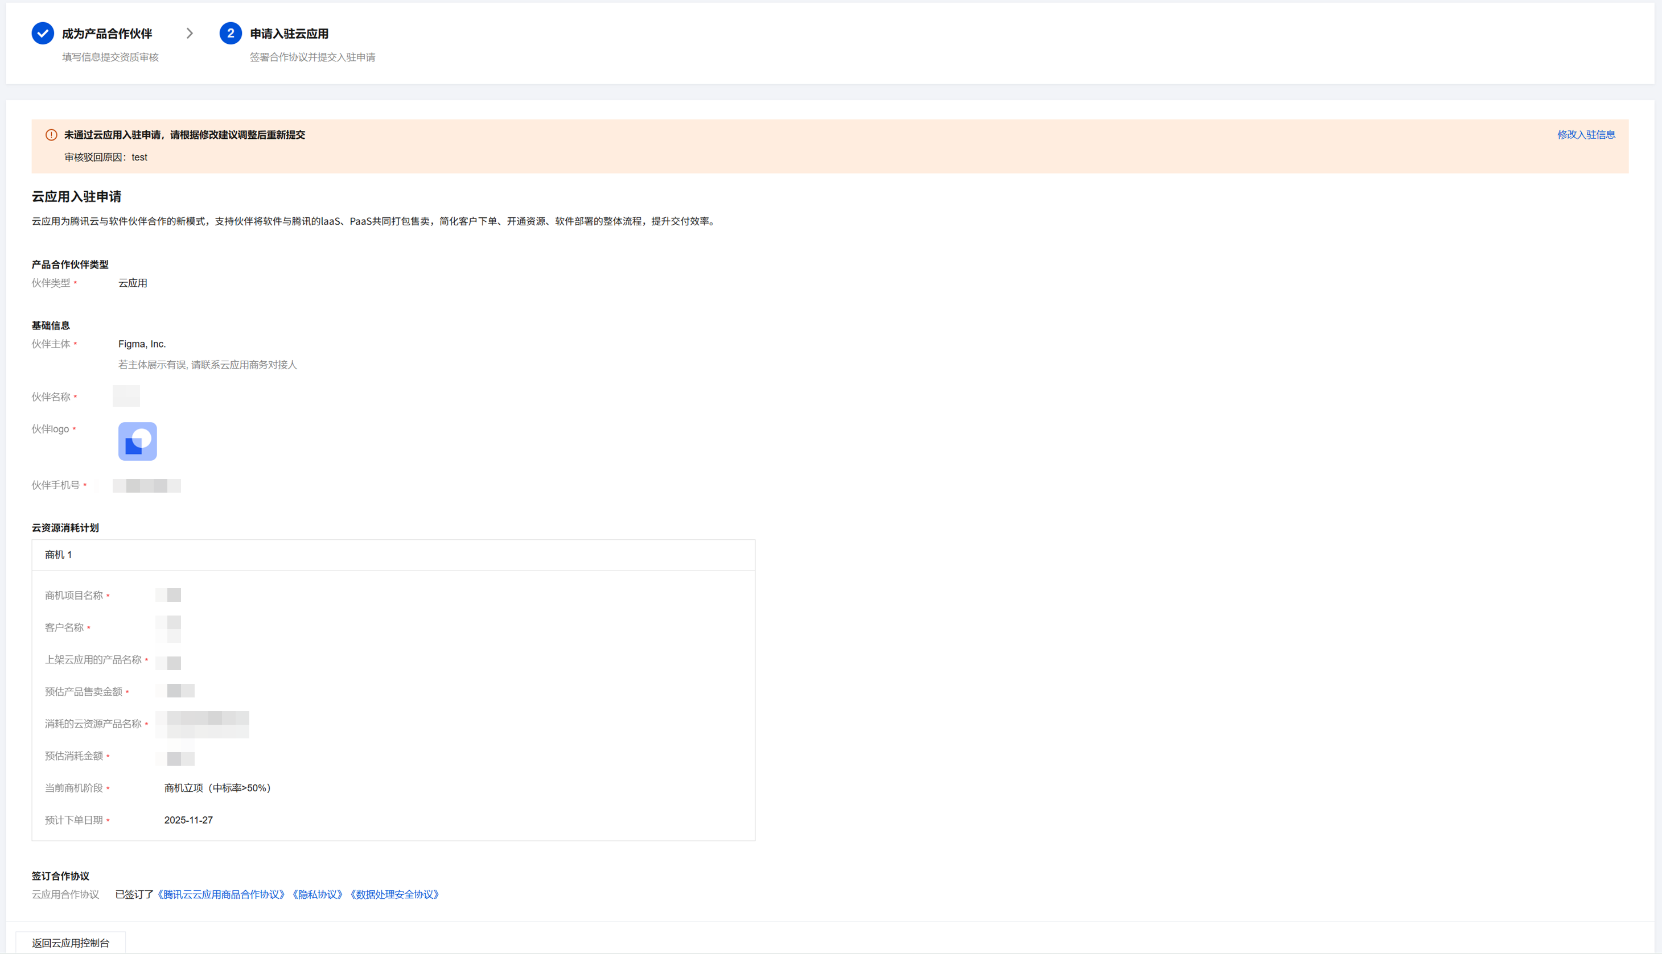Click the chevron arrow between steps
The width and height of the screenshot is (1662, 954).
(190, 34)
